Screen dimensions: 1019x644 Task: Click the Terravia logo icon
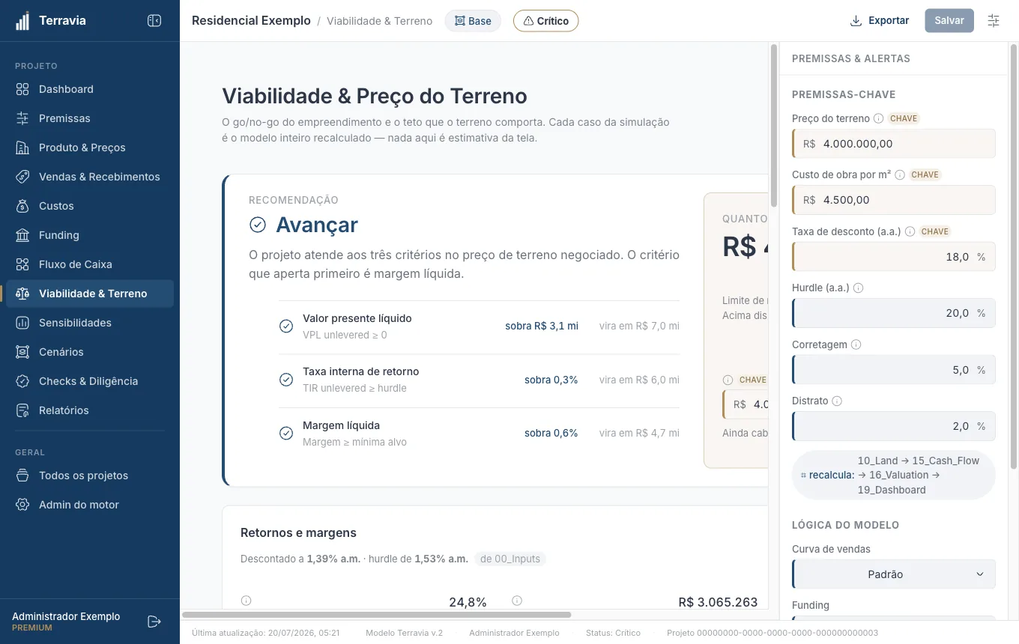[22, 21]
